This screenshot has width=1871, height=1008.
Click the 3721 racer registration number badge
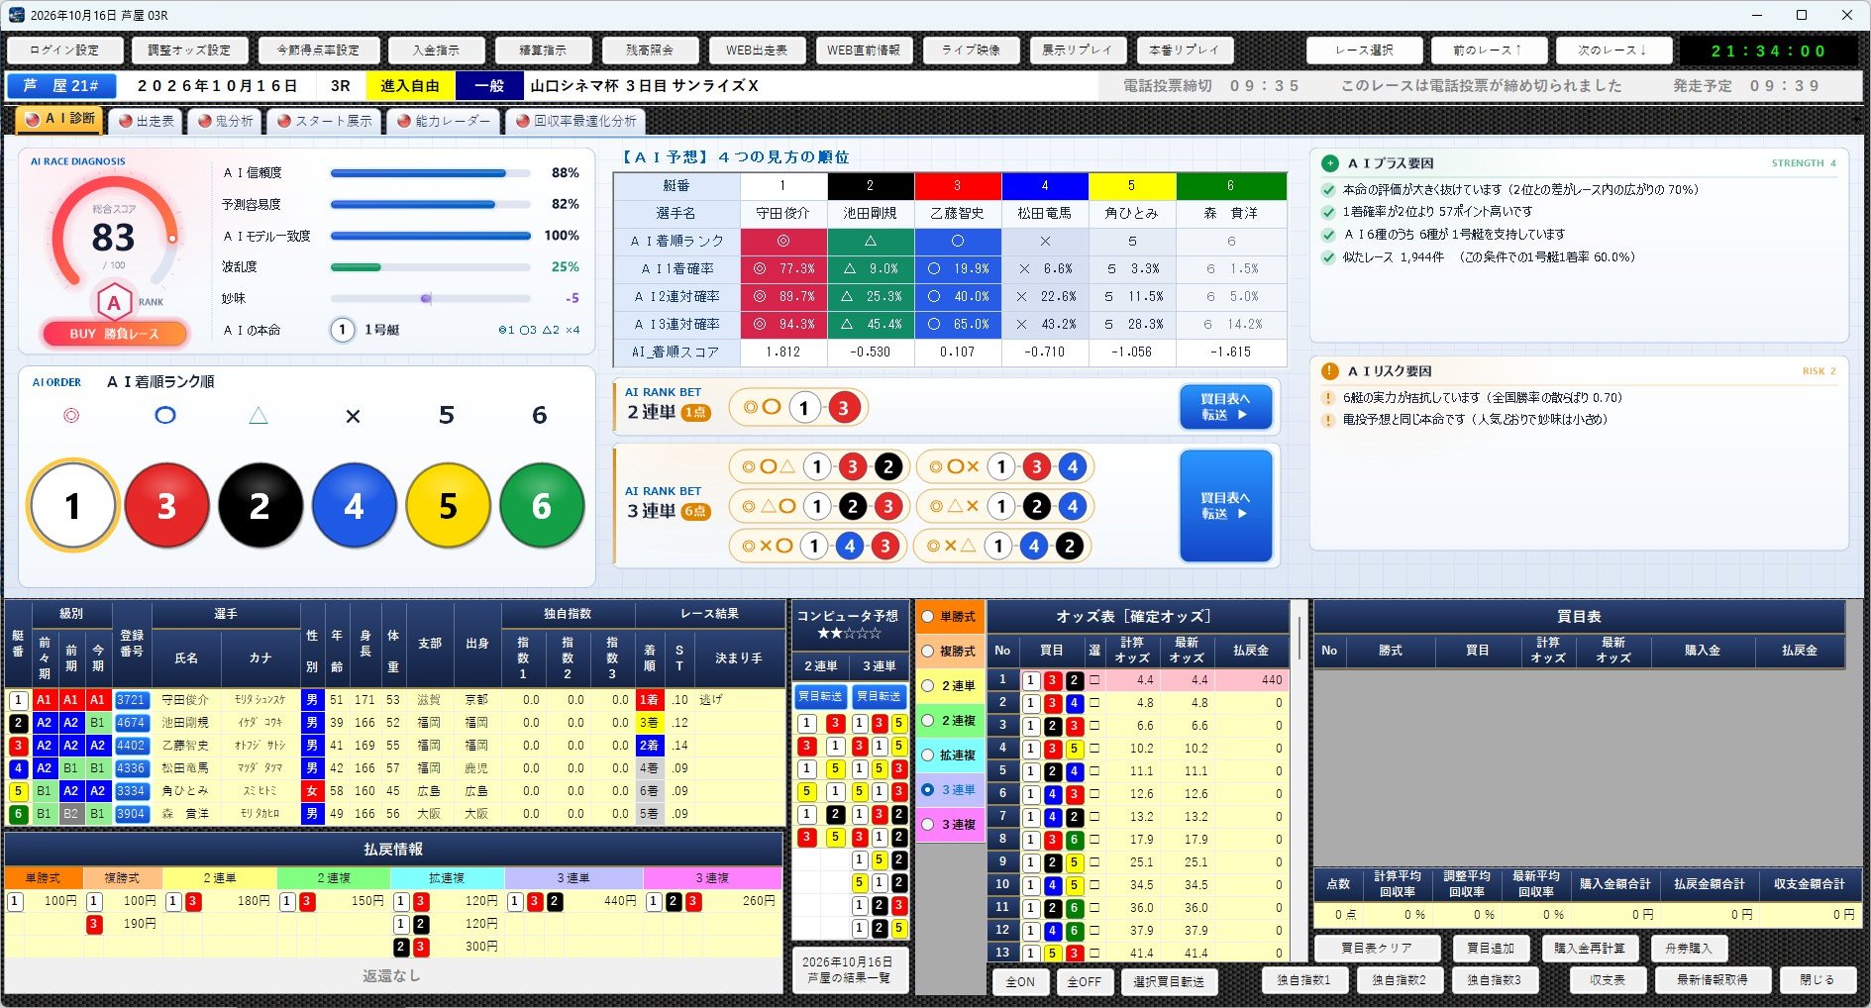[131, 700]
